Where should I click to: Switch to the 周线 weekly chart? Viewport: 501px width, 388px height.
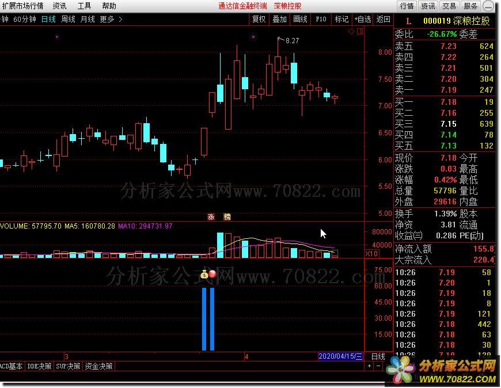tap(68, 19)
